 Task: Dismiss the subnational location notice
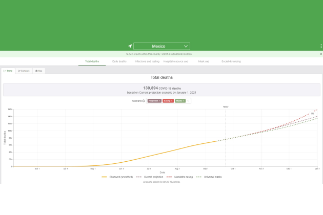tap(321, 54)
